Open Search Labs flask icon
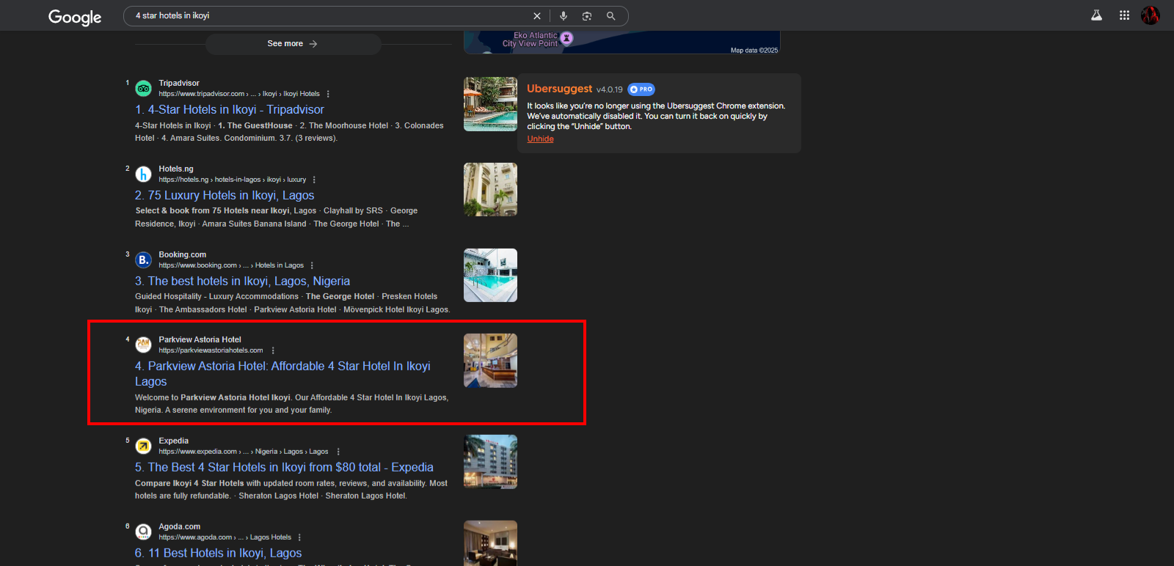The width and height of the screenshot is (1174, 566). 1096,15
